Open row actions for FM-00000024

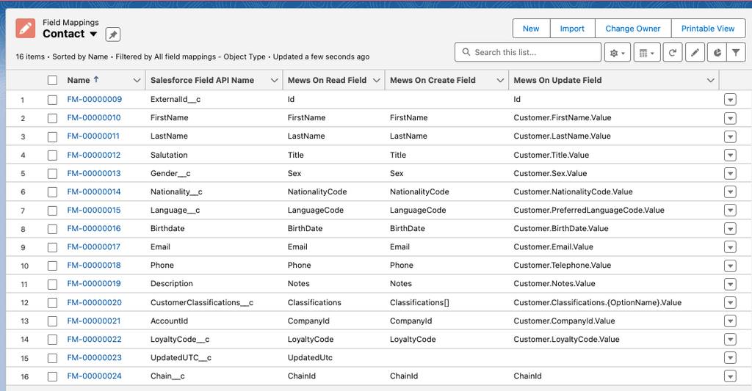pyautogui.click(x=730, y=376)
